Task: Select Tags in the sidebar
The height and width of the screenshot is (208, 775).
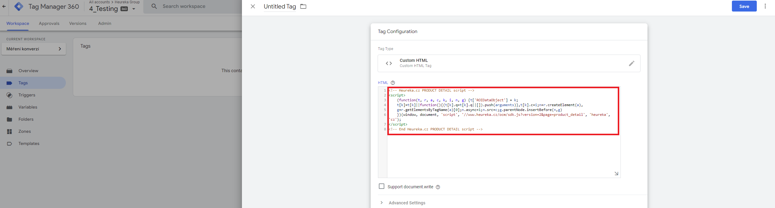Action: (33, 83)
